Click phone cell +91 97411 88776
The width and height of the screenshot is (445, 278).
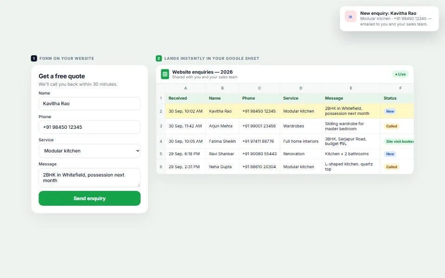[260, 141]
